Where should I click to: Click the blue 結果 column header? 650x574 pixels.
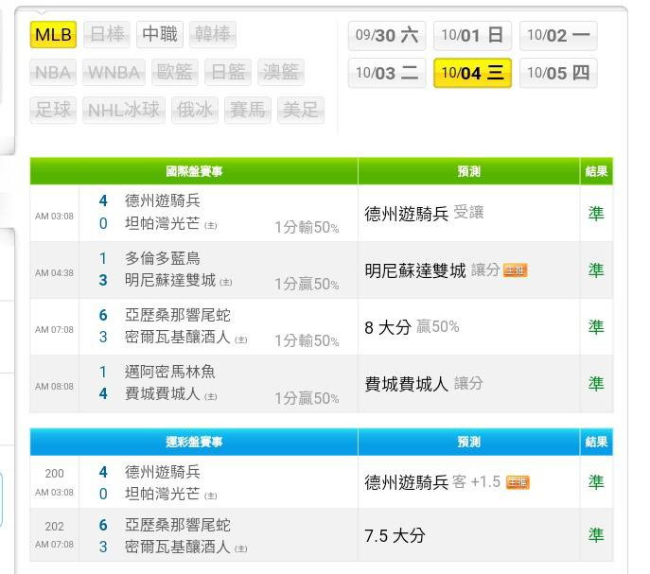tap(596, 442)
